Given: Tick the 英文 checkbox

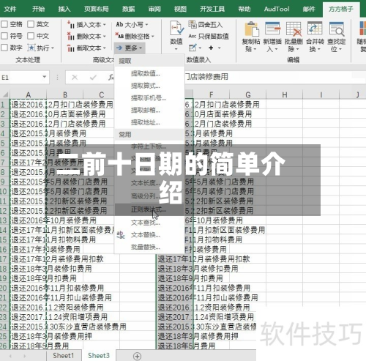Looking at the screenshot, I should point(31,24).
